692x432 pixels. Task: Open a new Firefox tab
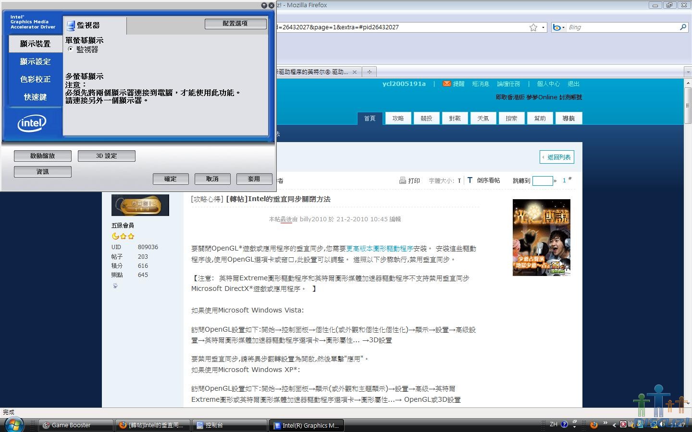(369, 72)
